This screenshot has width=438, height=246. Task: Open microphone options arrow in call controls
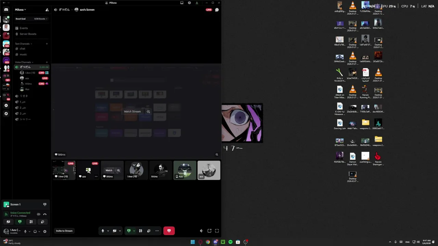108,231
